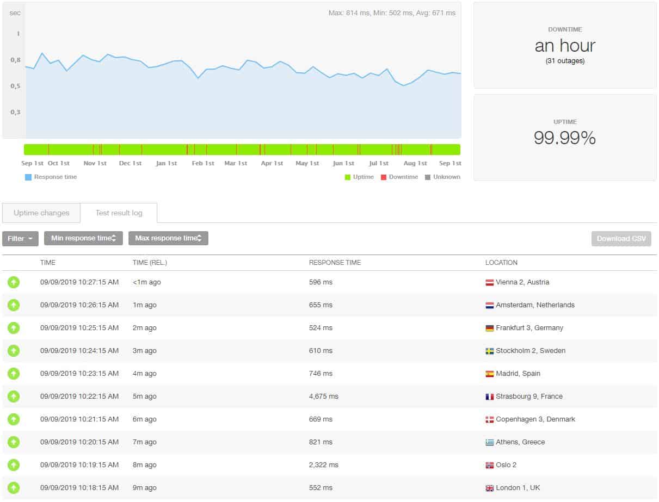The image size is (659, 502).
Task: Click the Download CSV button
Action: (x=621, y=239)
